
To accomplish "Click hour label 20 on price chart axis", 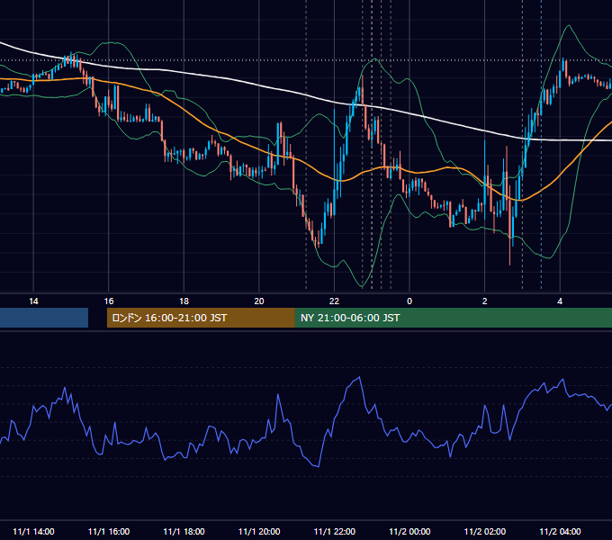I will (259, 301).
